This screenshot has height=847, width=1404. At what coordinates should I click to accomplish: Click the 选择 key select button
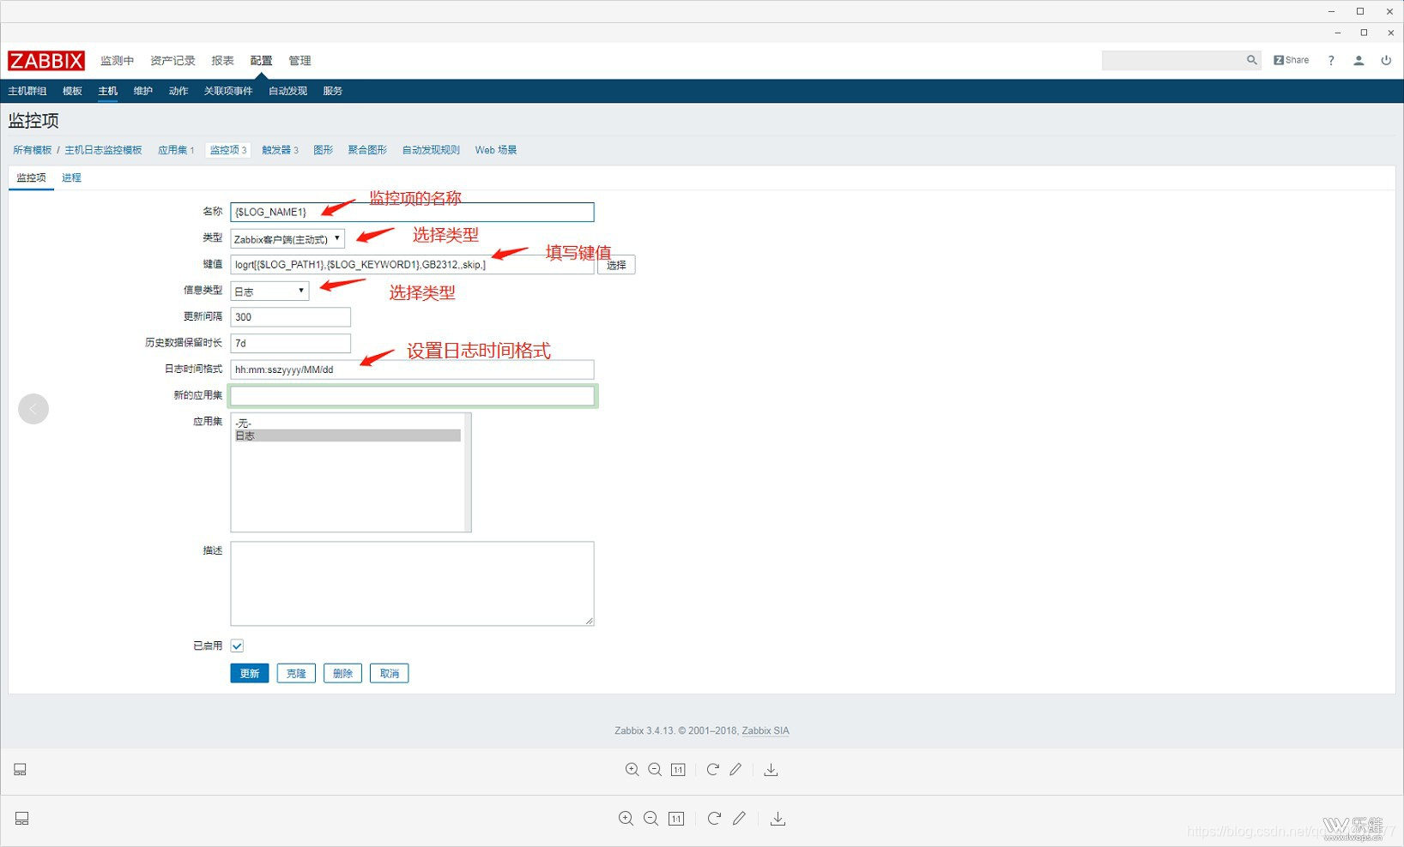point(616,265)
